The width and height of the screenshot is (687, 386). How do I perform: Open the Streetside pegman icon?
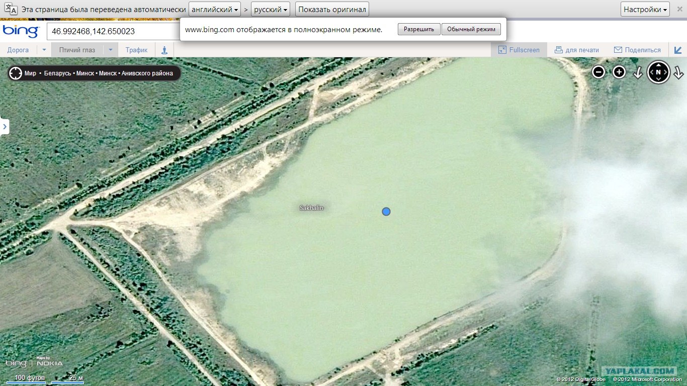[164, 50]
